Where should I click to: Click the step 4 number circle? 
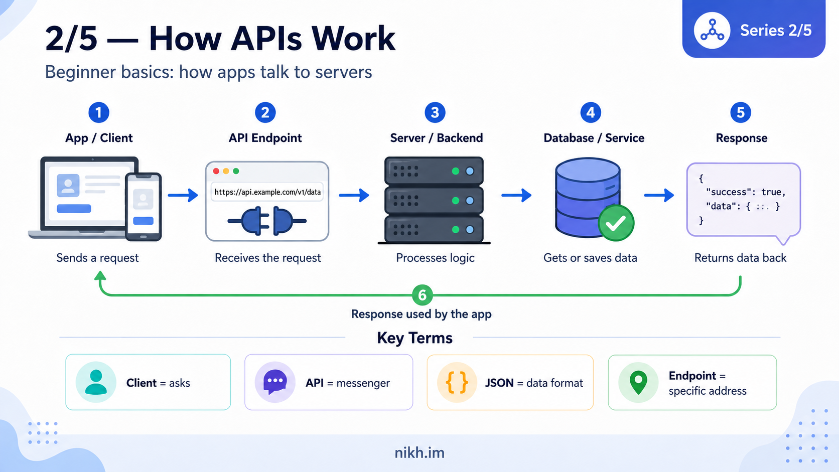(591, 112)
